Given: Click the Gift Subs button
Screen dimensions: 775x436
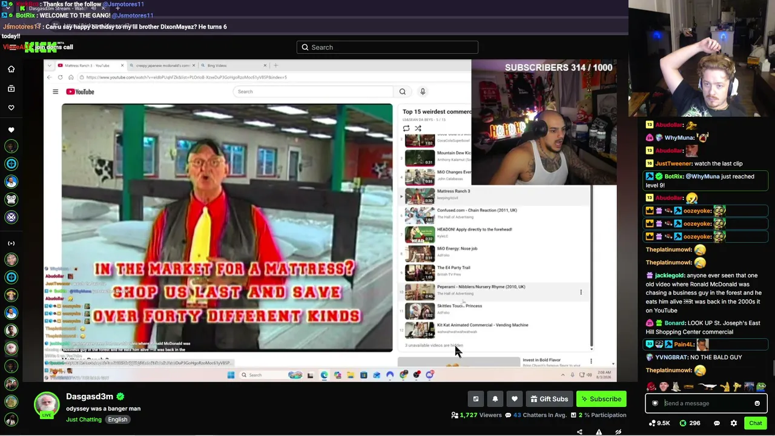Looking at the screenshot, I should [x=549, y=399].
